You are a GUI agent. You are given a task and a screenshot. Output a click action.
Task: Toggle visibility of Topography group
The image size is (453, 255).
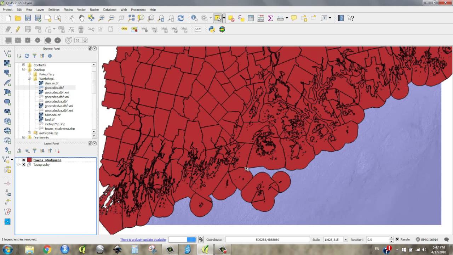pyautogui.click(x=24, y=165)
